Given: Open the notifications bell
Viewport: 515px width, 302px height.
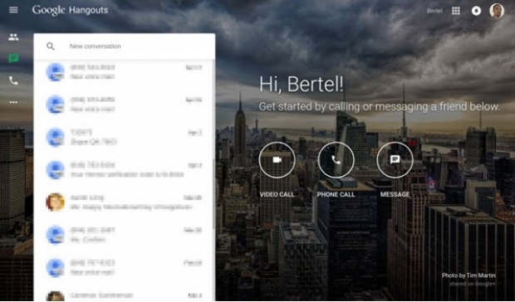Looking at the screenshot, I should (476, 11).
